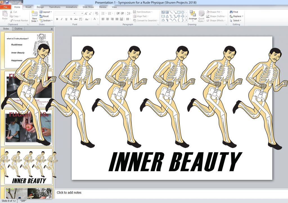Pick the right arrow shape in shapes gallery
288x203 pixels.
tap(179, 16)
